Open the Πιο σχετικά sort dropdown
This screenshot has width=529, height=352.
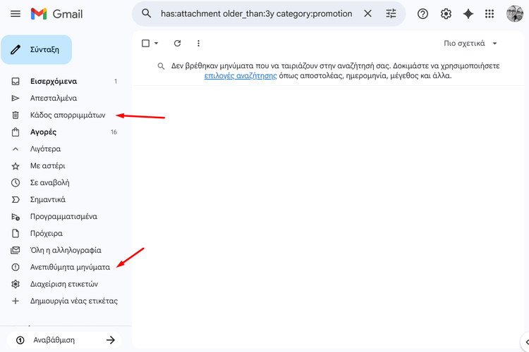pos(470,44)
